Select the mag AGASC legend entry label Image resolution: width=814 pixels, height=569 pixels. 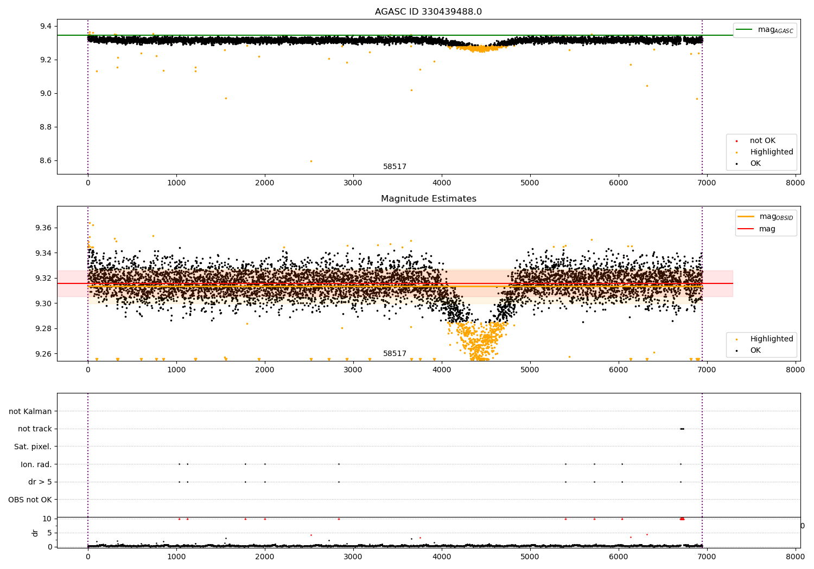point(775,30)
